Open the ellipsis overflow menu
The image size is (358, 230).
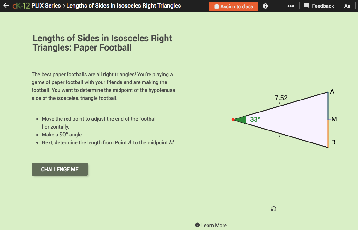click(291, 6)
